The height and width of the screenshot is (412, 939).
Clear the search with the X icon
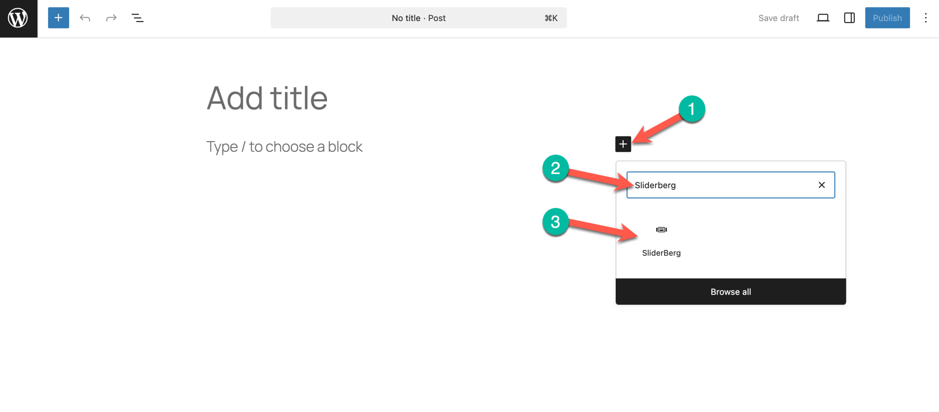(820, 185)
